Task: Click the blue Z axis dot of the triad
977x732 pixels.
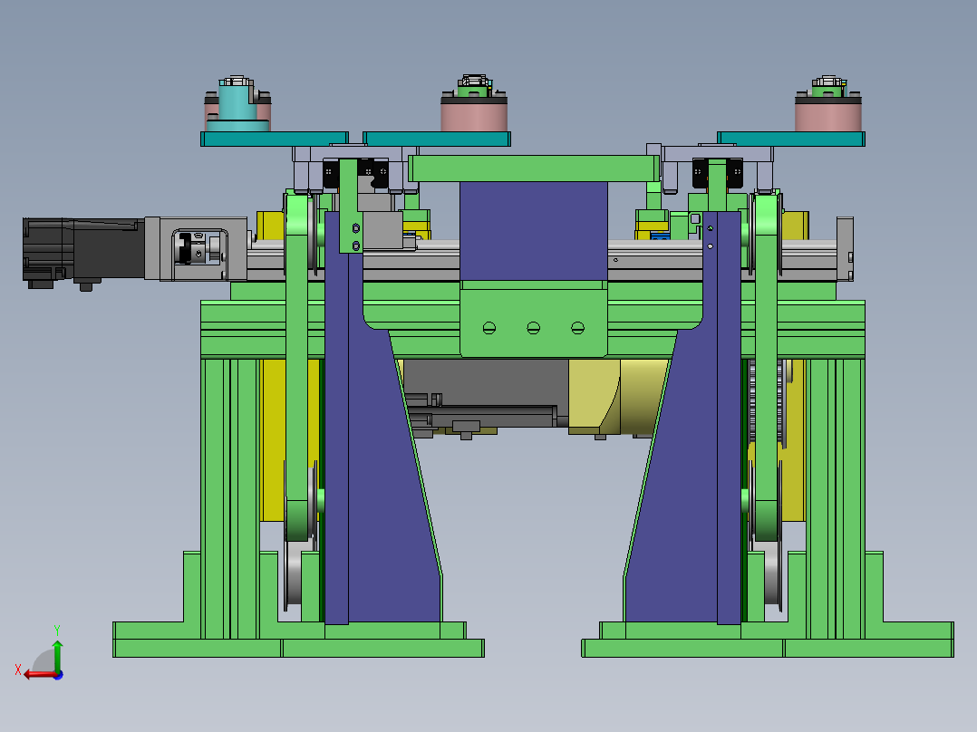Action: pyautogui.click(x=58, y=675)
